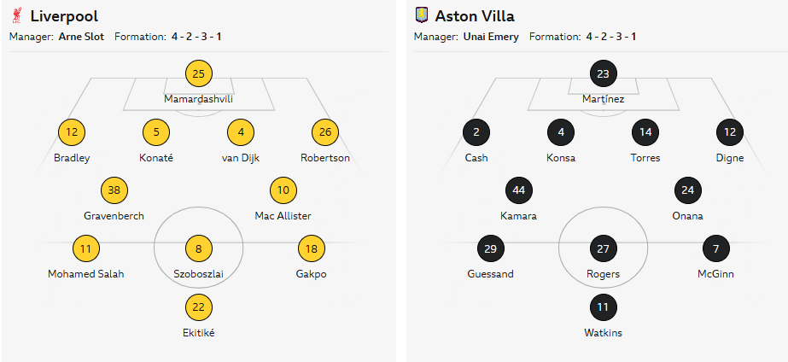
Task: Click the Liverpool club crest icon
Action: pos(16,16)
